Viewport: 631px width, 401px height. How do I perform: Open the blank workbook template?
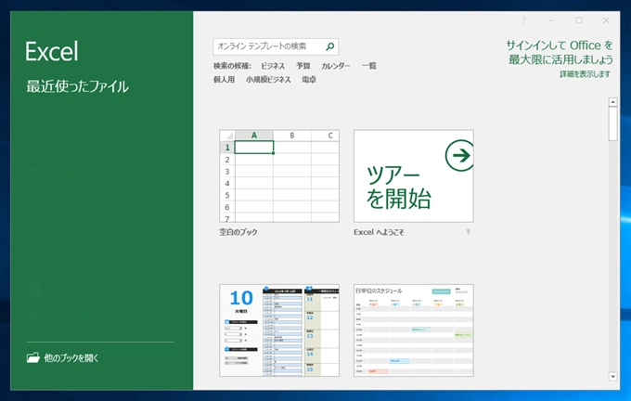279,176
